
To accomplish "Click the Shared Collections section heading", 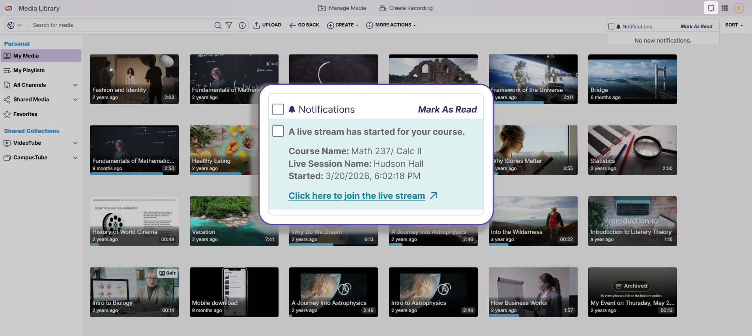I will (32, 131).
